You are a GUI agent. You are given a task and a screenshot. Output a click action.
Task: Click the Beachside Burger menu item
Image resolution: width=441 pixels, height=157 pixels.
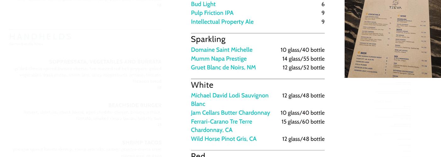point(135,106)
